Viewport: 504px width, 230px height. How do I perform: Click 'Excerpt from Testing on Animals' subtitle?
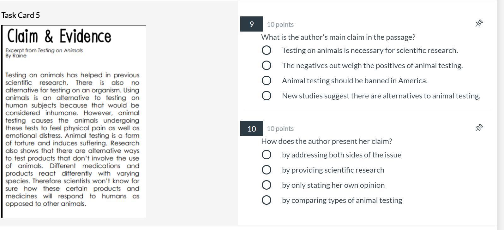pyautogui.click(x=44, y=50)
